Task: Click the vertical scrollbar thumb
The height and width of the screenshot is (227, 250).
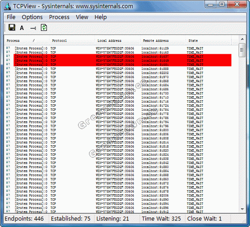Action: tap(242, 50)
